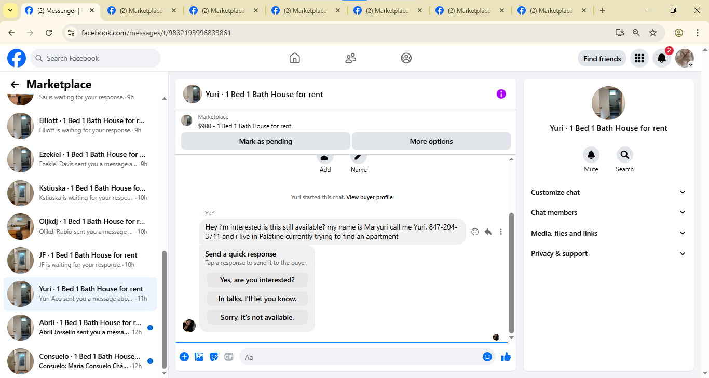Click the Mark as pending button
The width and height of the screenshot is (709, 378).
tap(266, 141)
